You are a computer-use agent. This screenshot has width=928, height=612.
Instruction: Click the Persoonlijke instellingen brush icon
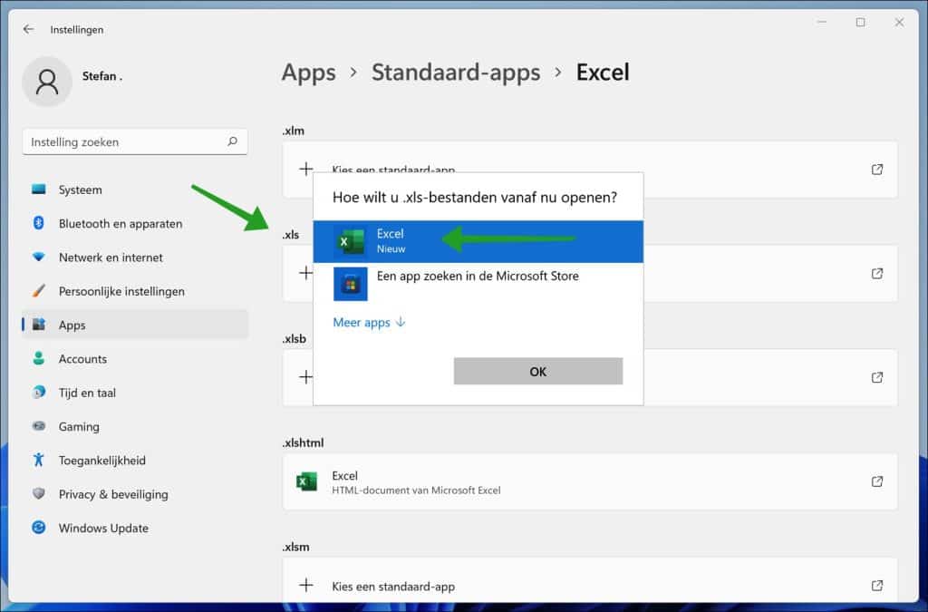pos(37,291)
